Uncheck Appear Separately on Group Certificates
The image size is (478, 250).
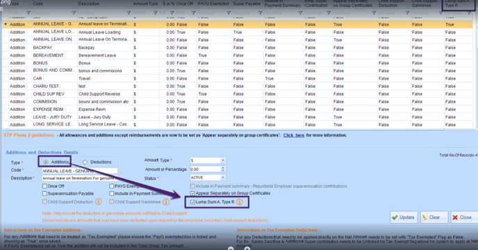192,193
